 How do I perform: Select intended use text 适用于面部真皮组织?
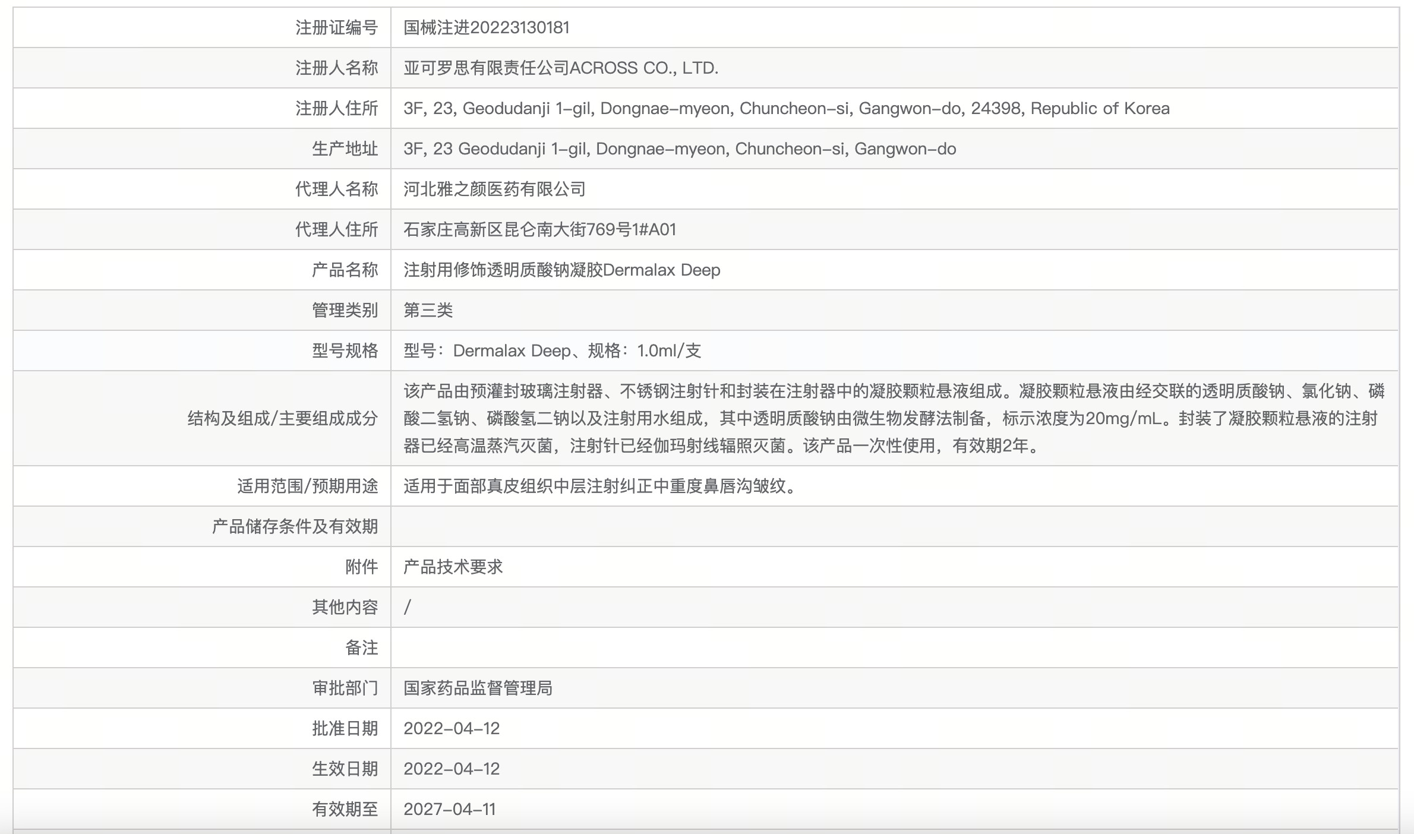pos(600,486)
